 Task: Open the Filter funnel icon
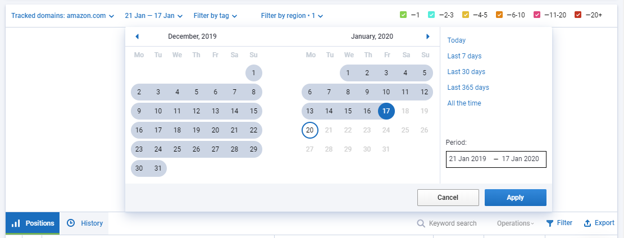550,223
